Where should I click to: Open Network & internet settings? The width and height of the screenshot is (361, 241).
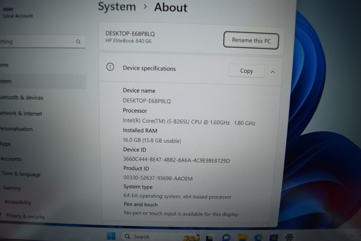[x=21, y=113]
